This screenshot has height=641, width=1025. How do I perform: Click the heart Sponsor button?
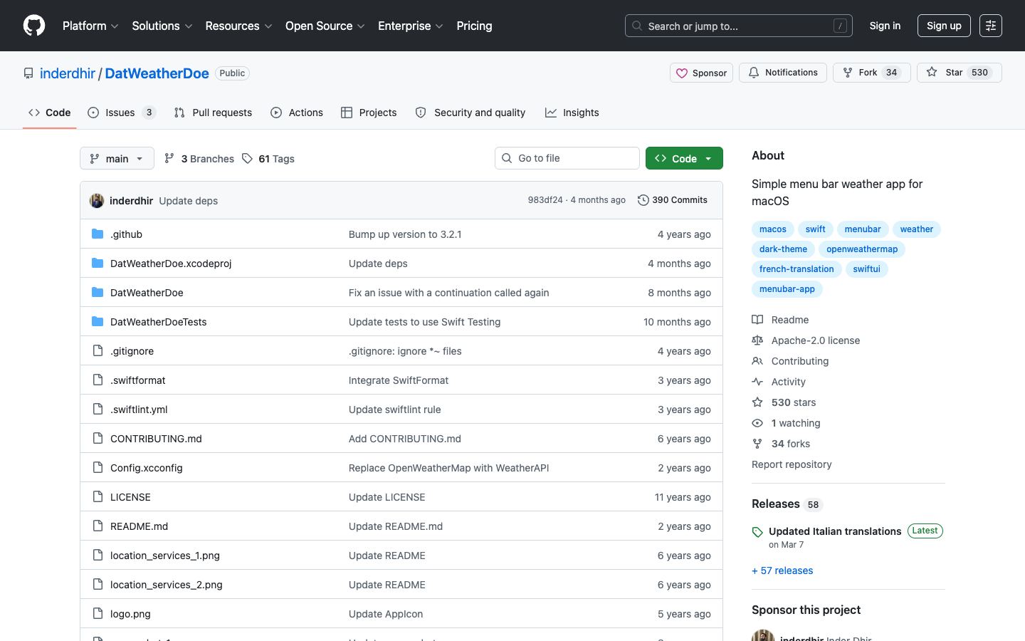click(701, 73)
